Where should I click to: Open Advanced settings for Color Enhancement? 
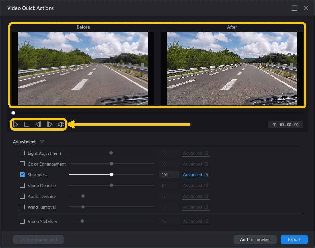(196, 164)
